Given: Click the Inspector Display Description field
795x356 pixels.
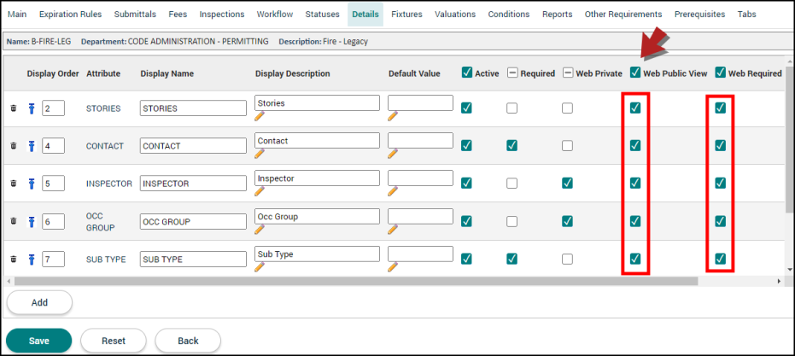Looking at the screenshot, I should click(318, 178).
